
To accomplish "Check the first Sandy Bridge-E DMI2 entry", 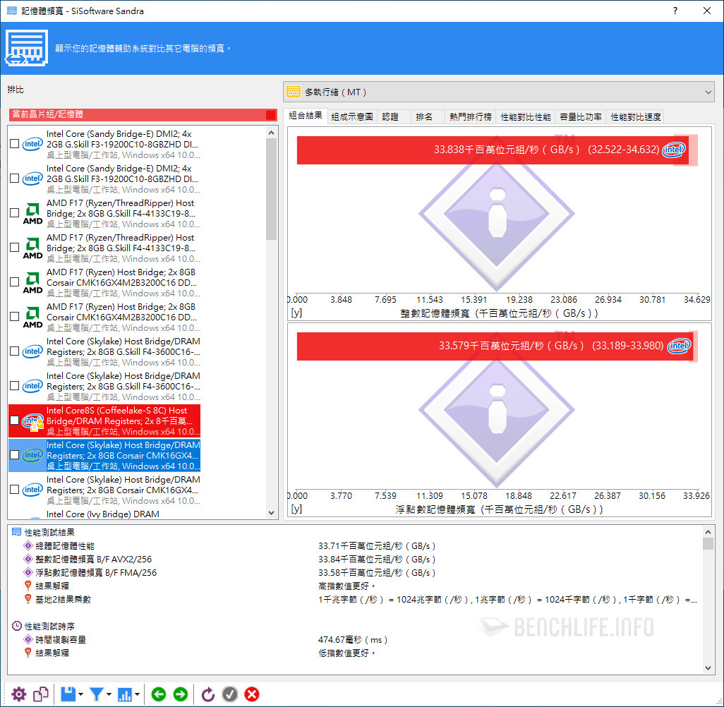I will coord(15,144).
